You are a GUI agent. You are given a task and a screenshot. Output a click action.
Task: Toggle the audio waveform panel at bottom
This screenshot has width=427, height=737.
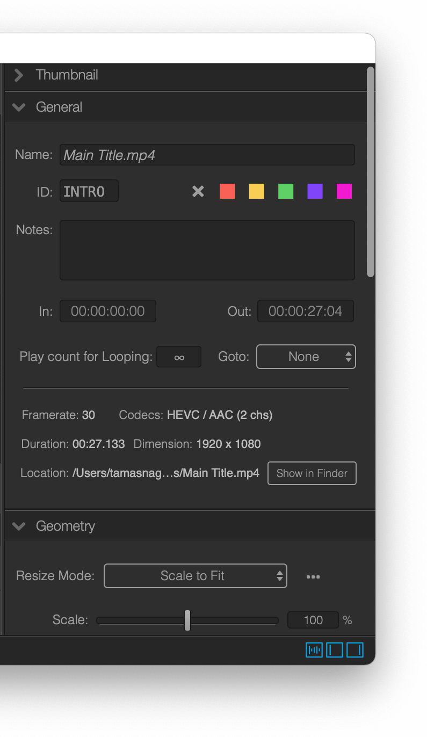click(x=314, y=649)
